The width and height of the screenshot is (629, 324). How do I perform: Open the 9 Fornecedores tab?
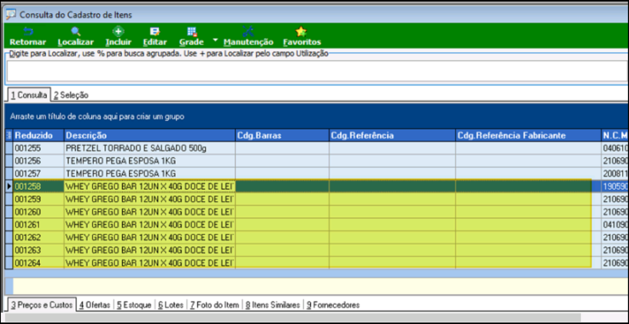pos(333,305)
